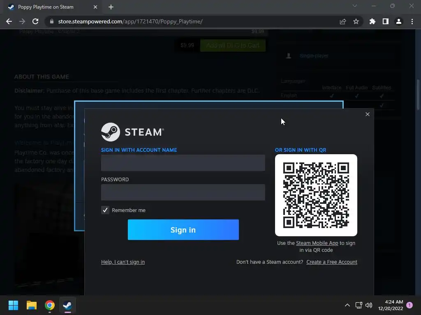Open the Windows Start menu

click(x=13, y=305)
